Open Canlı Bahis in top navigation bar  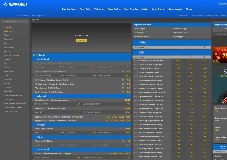[85, 9]
